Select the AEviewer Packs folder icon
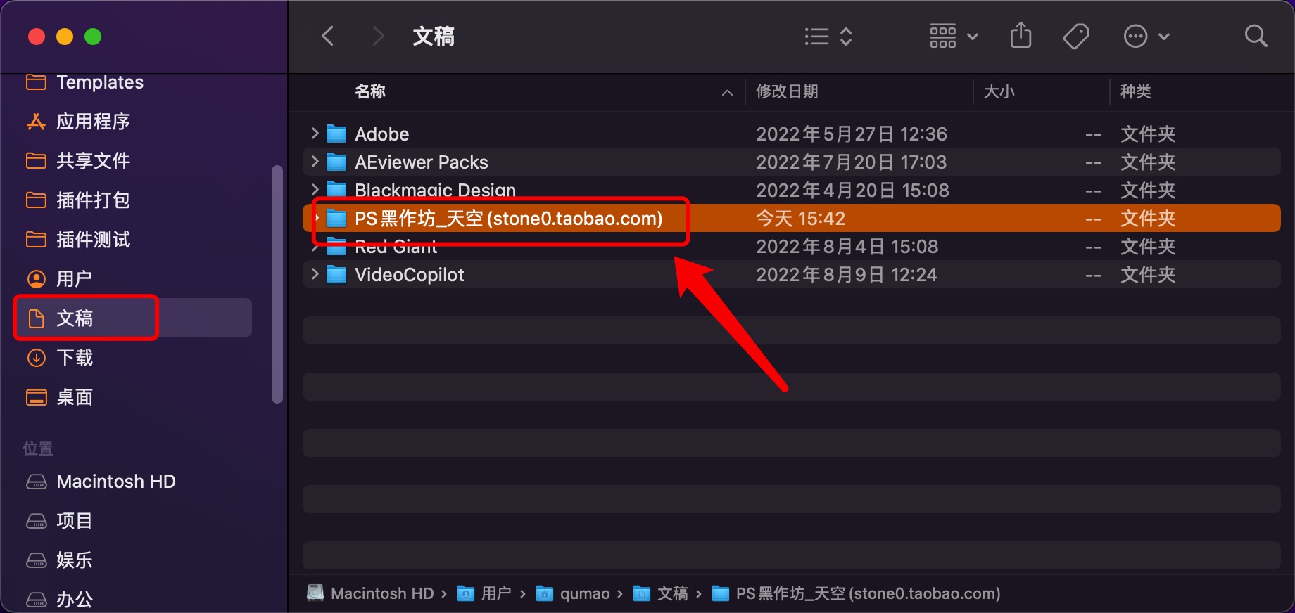Screen dimensions: 1295x613 [x=336, y=162]
